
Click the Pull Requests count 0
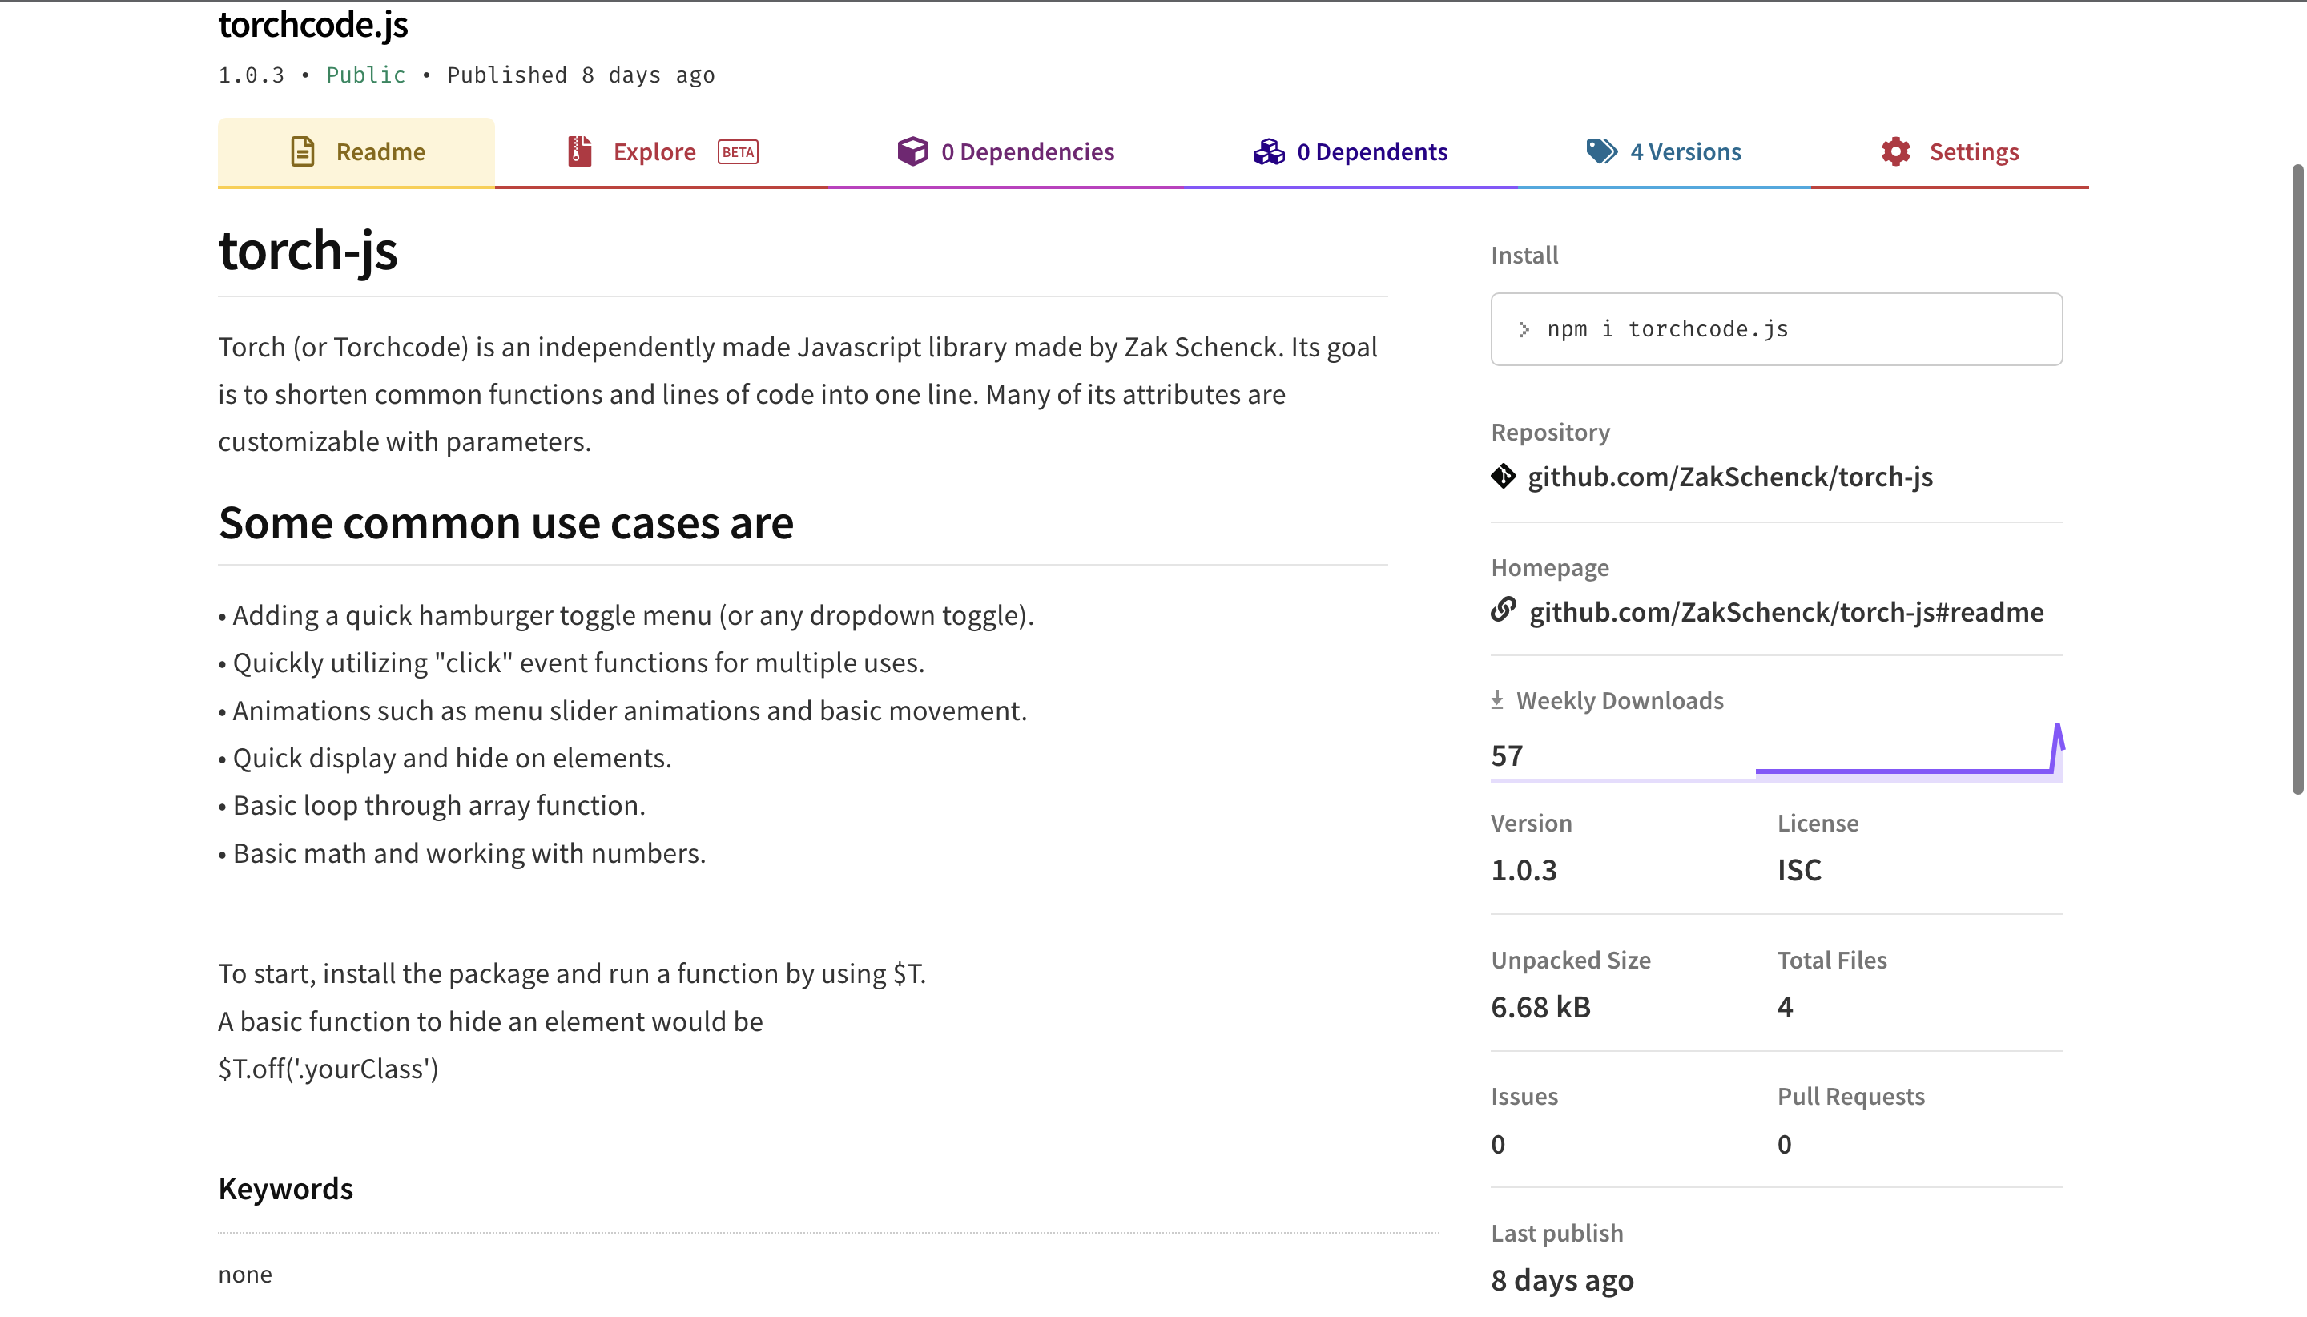click(1783, 1144)
